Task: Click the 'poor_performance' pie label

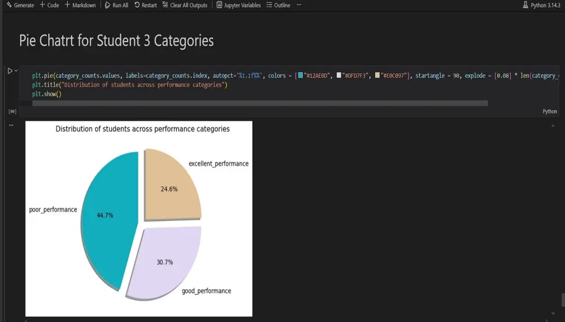Action: point(53,209)
